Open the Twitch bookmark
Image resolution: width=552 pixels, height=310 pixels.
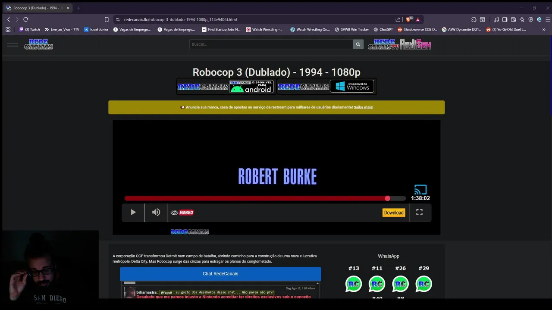click(29, 30)
